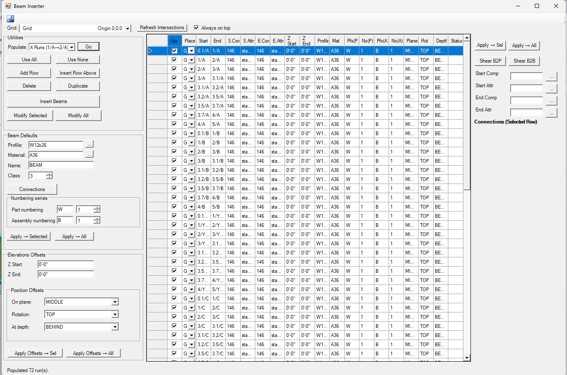Click the Mat column header
Viewport: 567px width, 375px height.
[x=337, y=41]
